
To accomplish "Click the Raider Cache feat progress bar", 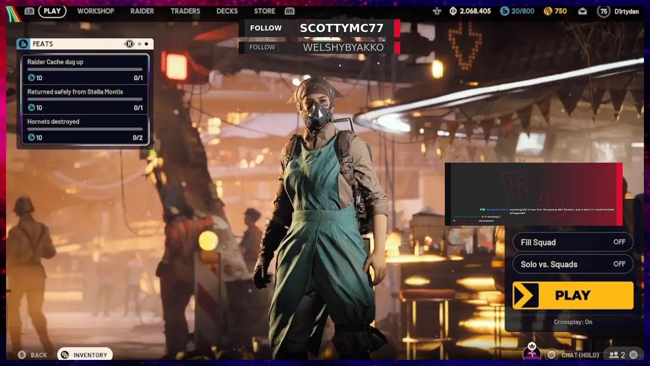I will pyautogui.click(x=85, y=69).
